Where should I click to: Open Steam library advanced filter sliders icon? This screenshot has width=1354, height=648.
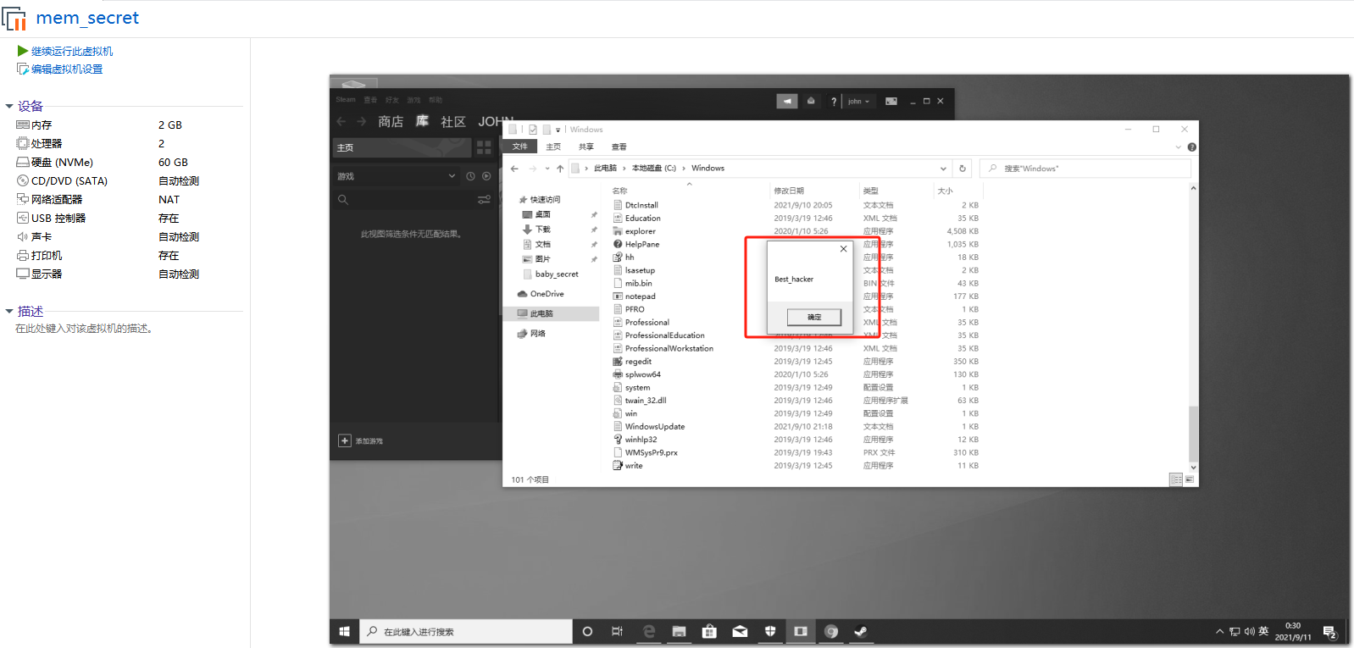[484, 200]
